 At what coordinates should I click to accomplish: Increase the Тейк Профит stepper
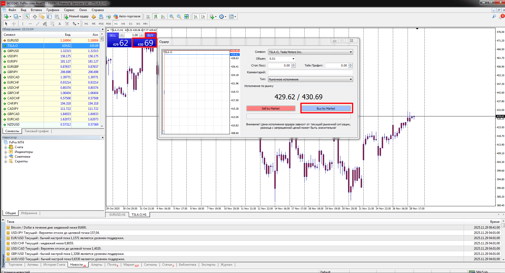tap(350, 64)
